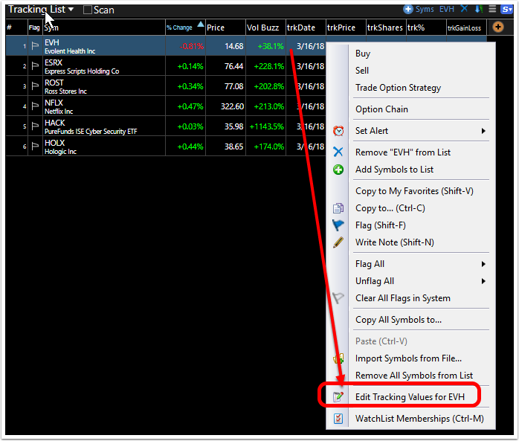This screenshot has height=441, width=519.
Task: Click the Sym column header
Action: pos(104,28)
